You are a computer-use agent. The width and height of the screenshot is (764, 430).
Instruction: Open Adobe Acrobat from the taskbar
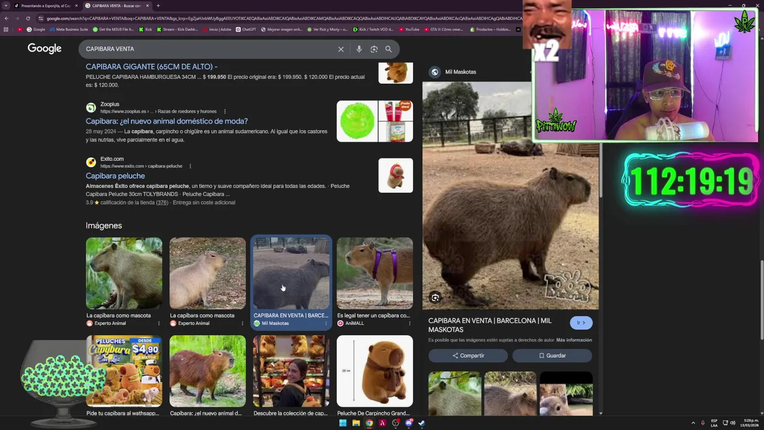(382, 423)
